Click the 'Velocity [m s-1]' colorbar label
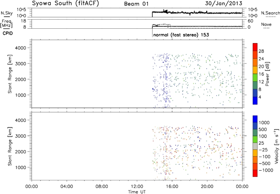280x194 pixels. point(276,146)
